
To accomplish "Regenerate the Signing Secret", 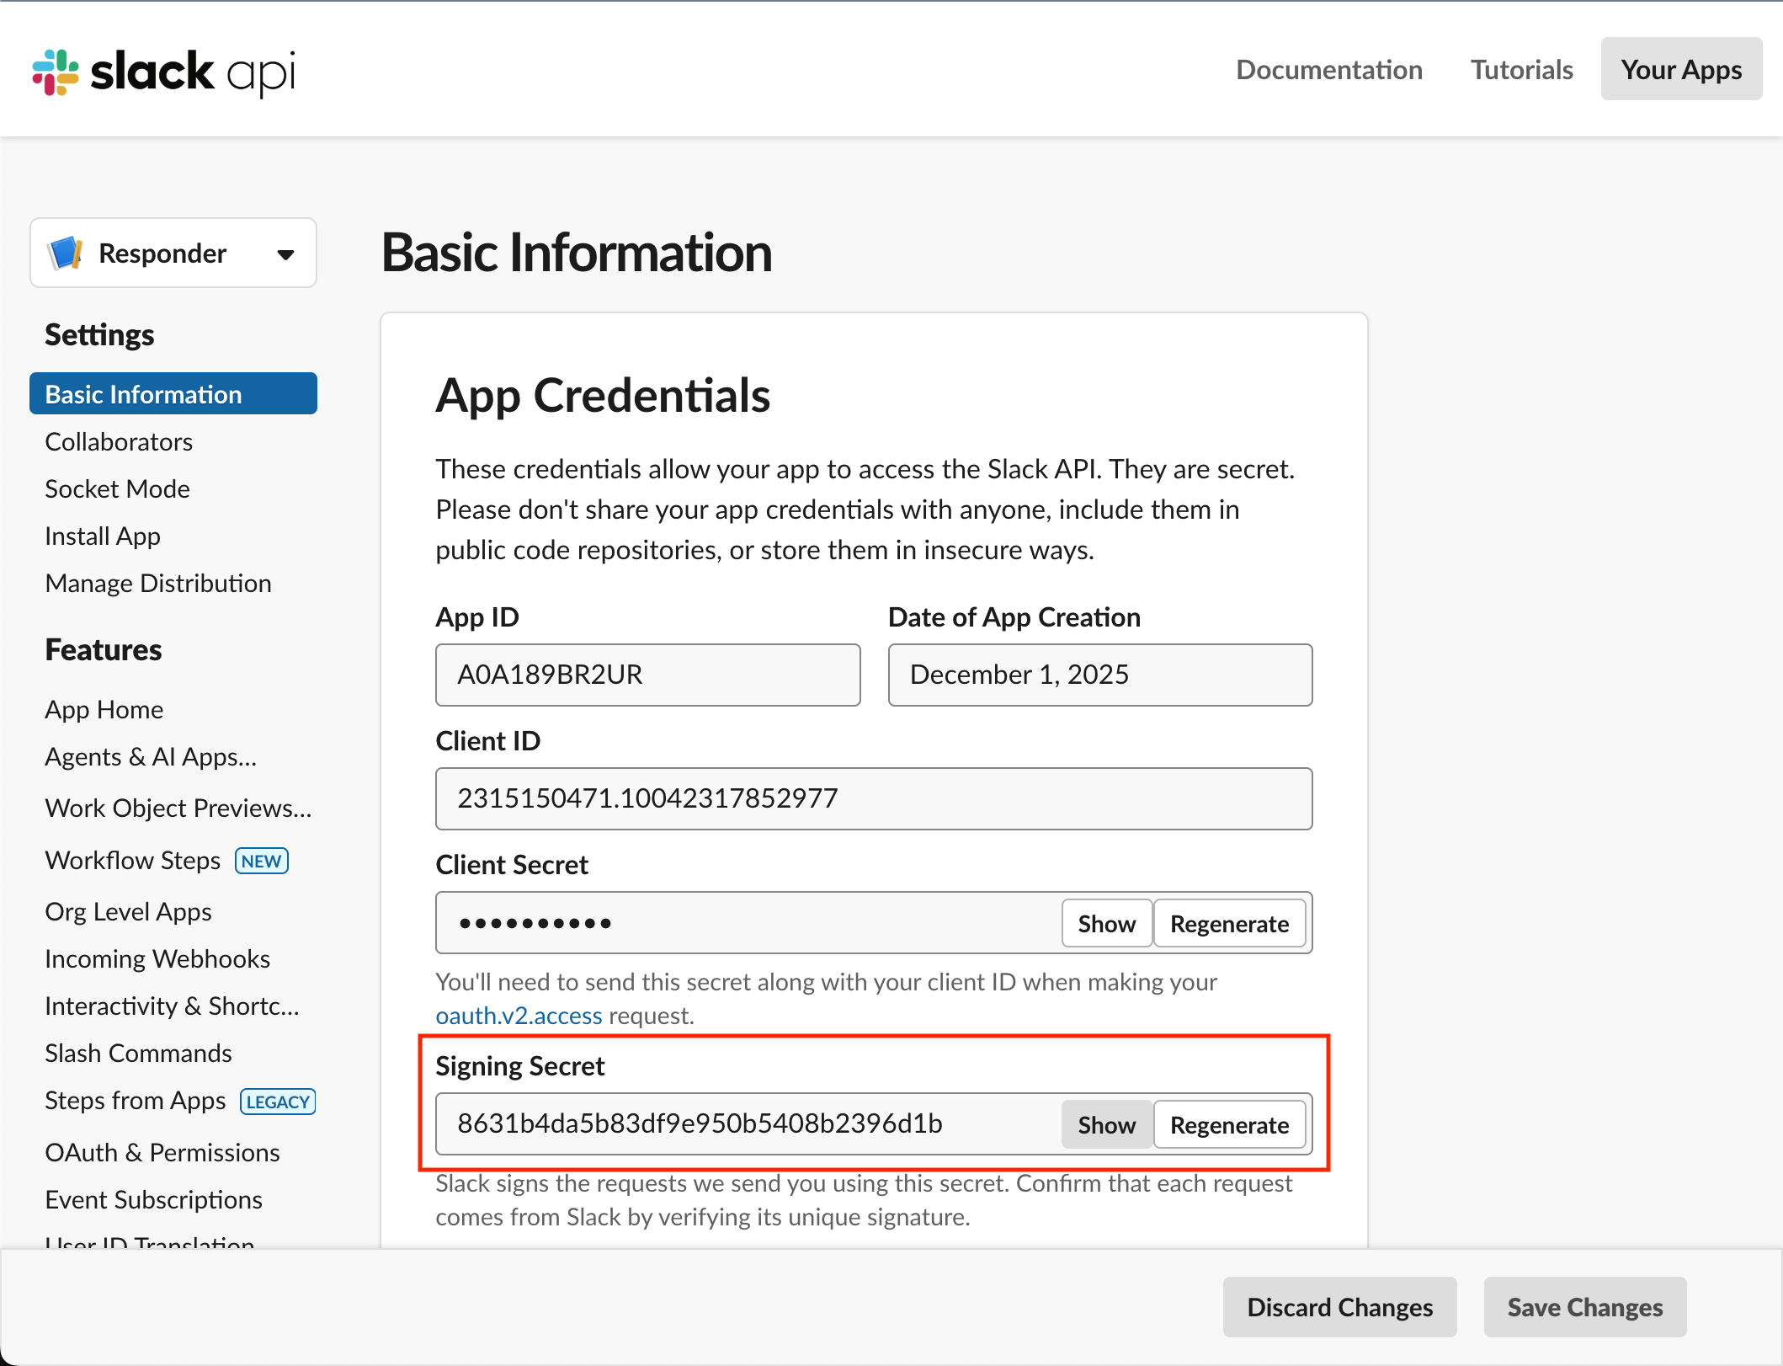I will (x=1228, y=1125).
